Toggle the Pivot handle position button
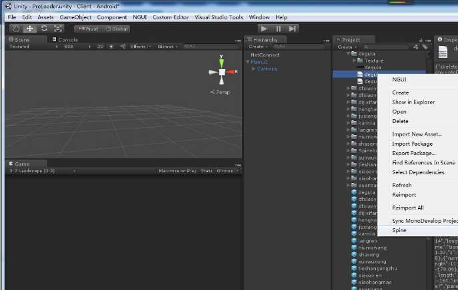Viewport: 458px width, 290px height. [88, 29]
